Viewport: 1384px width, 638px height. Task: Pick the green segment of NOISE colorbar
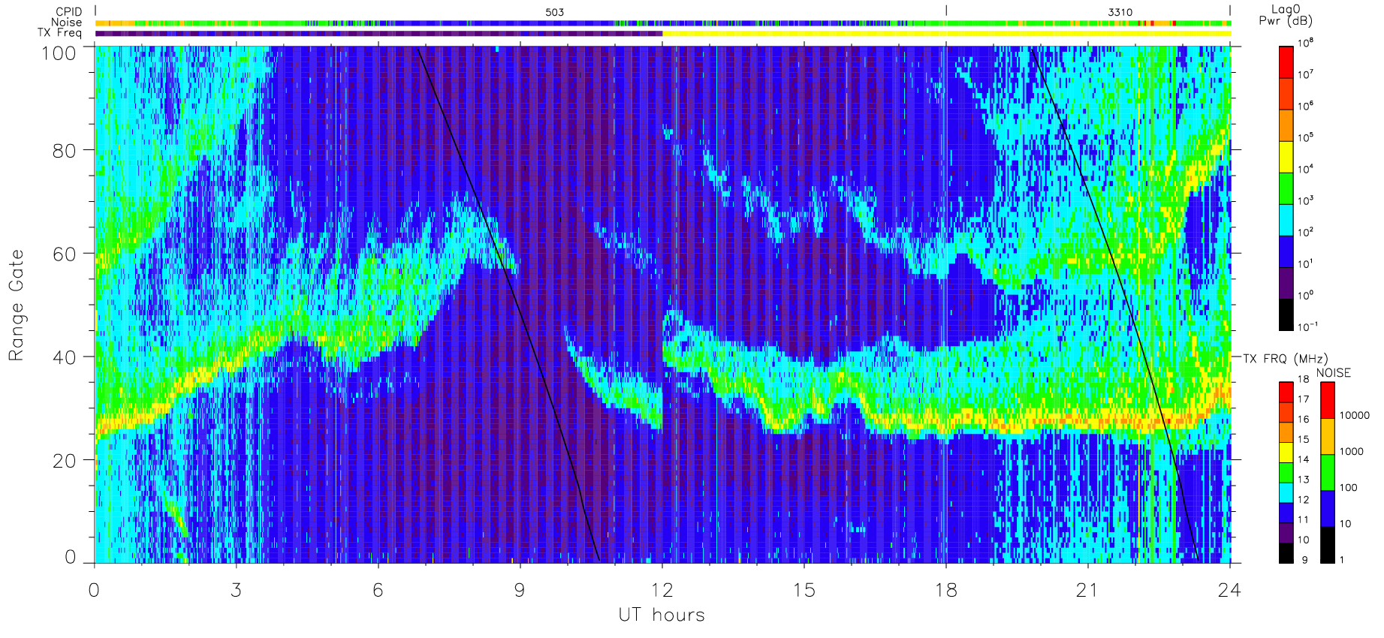(1328, 473)
